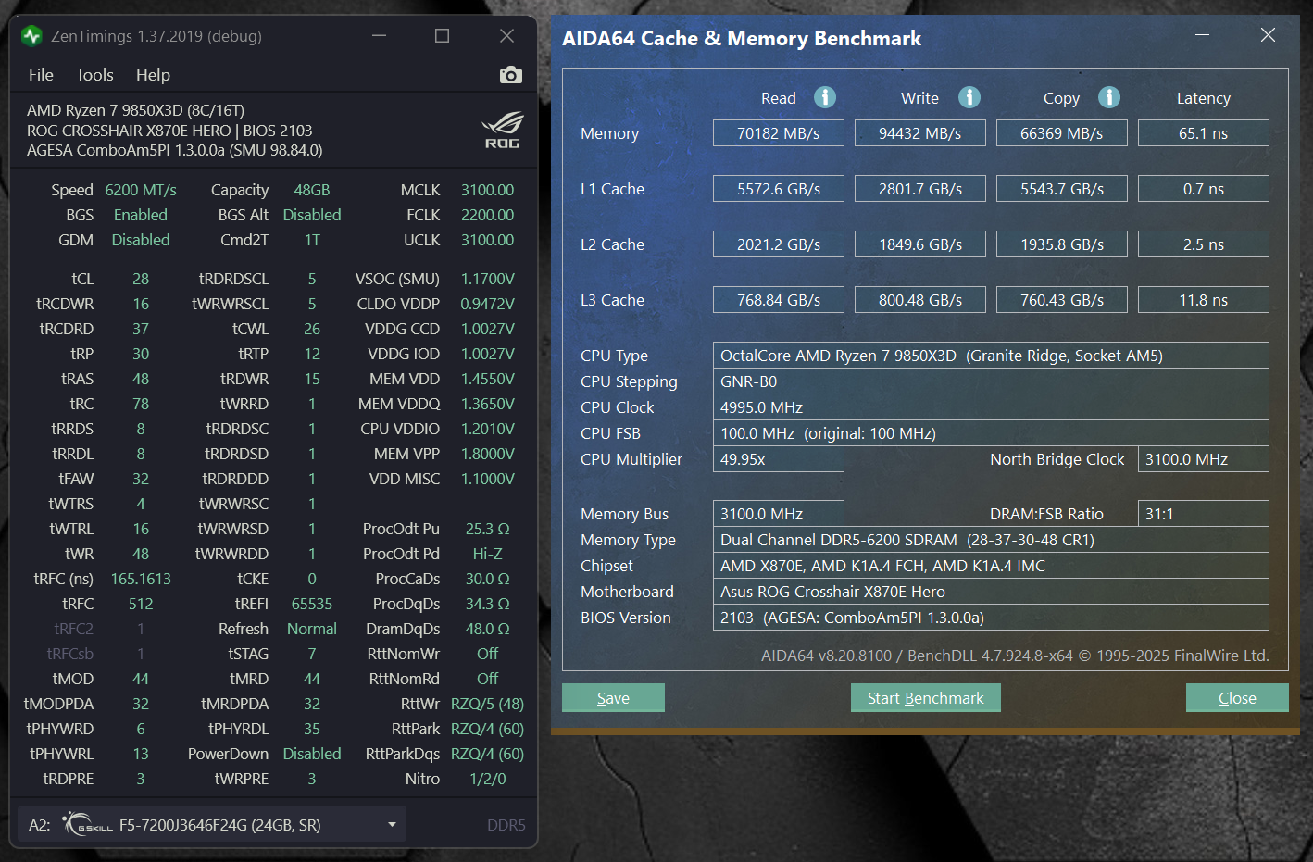This screenshot has height=862, width=1313.
Task: Click the RttWr value RZQ/5 (48)
Action: tap(488, 704)
